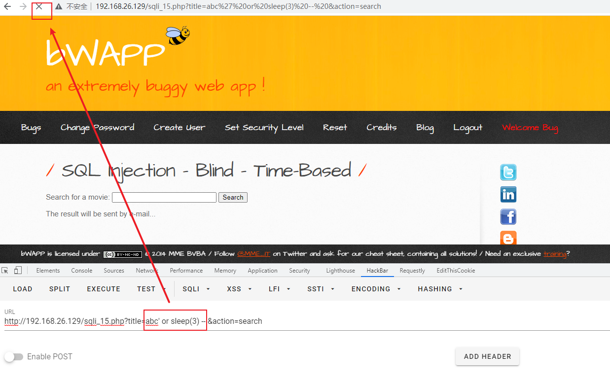
Task: Open the ENCODING dropdown menu
Action: click(x=376, y=289)
